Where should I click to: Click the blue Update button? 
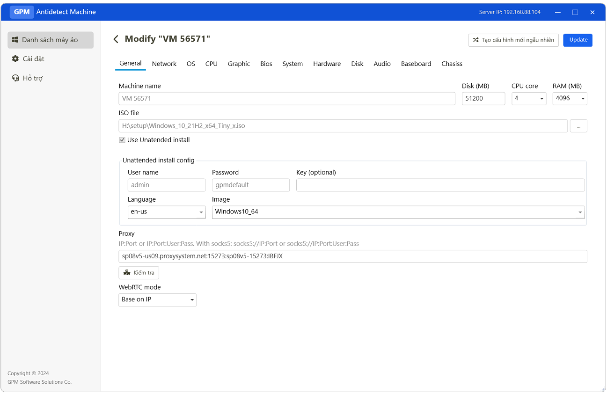pyautogui.click(x=578, y=40)
